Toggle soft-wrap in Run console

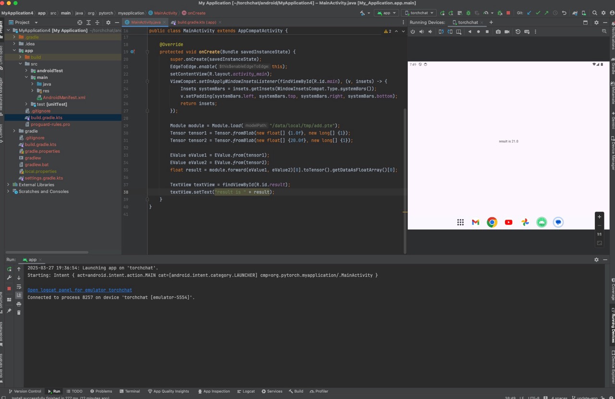click(19, 287)
